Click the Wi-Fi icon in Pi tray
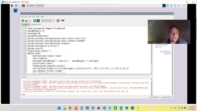The height and width of the screenshot is (111, 197). tap(175, 6)
